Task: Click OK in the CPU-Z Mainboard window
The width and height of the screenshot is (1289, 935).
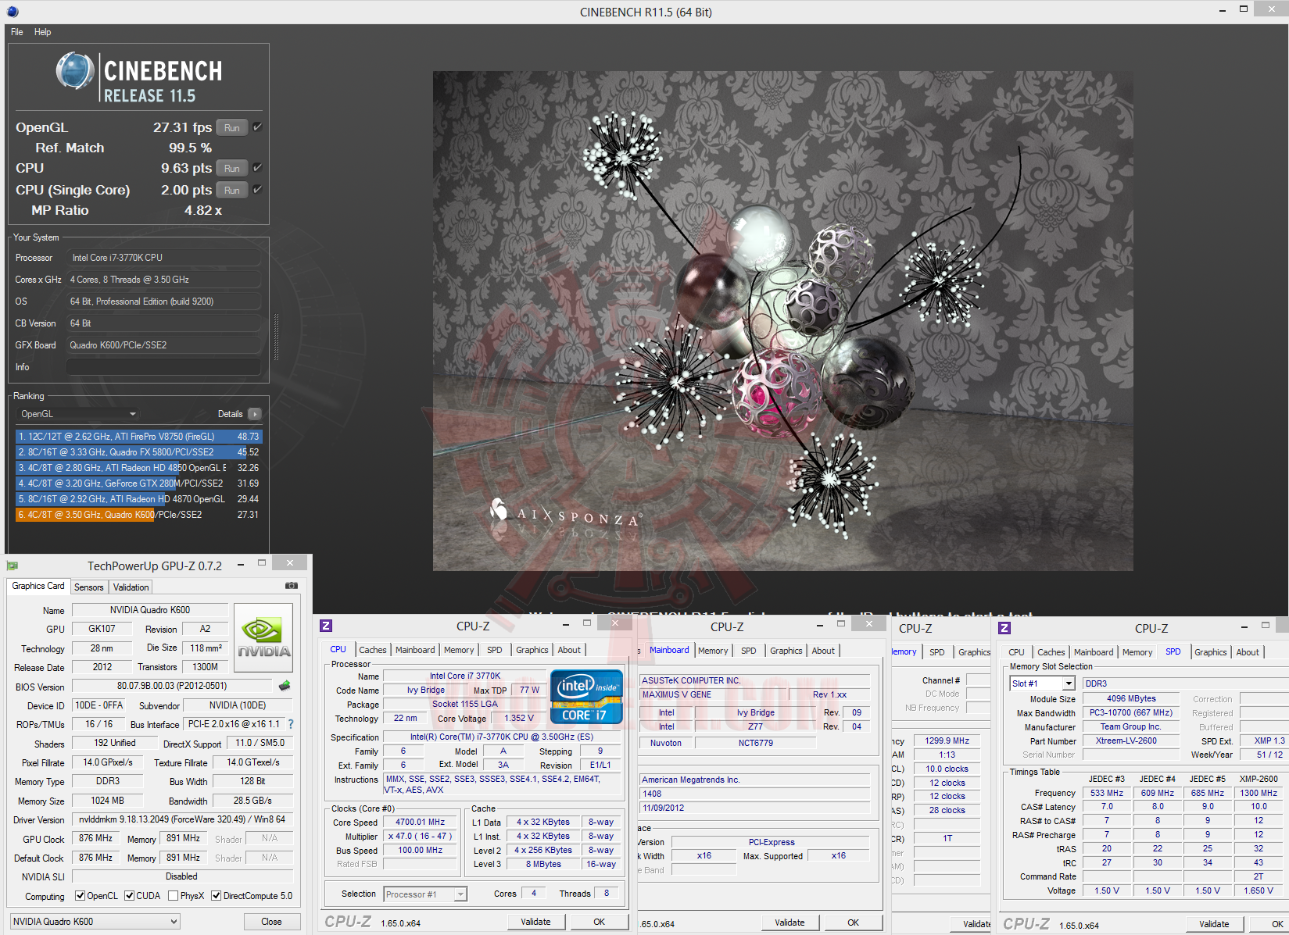Action: (x=854, y=923)
